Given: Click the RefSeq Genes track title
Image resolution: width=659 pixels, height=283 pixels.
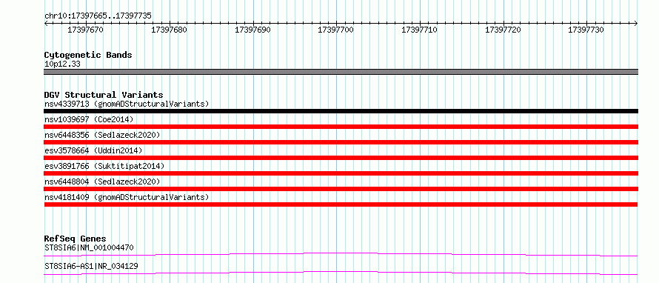Looking at the screenshot, I should tap(76, 239).
